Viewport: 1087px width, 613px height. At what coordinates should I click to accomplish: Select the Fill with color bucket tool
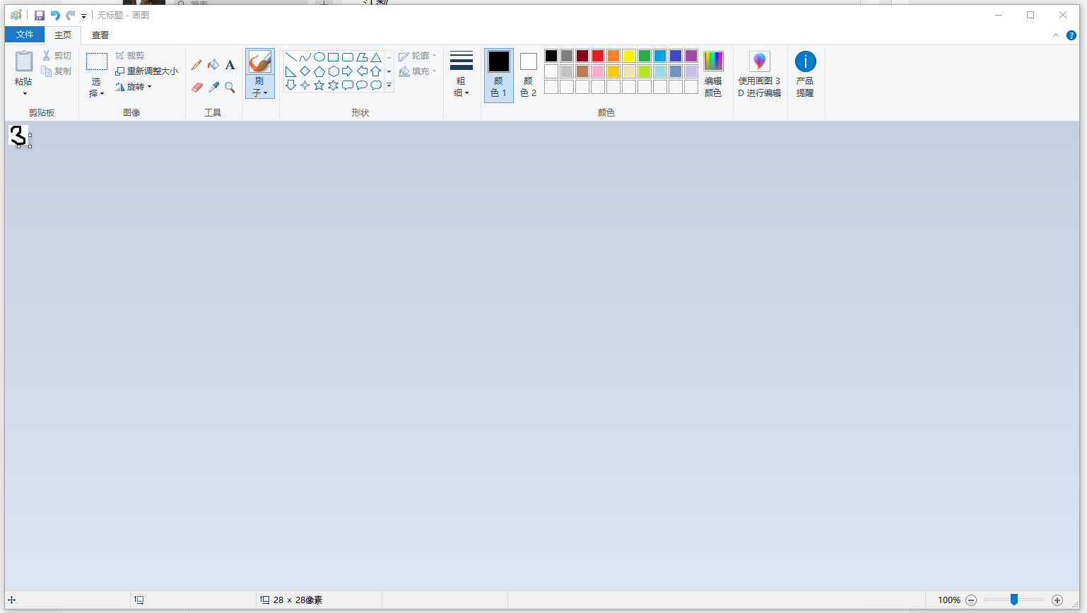point(213,64)
